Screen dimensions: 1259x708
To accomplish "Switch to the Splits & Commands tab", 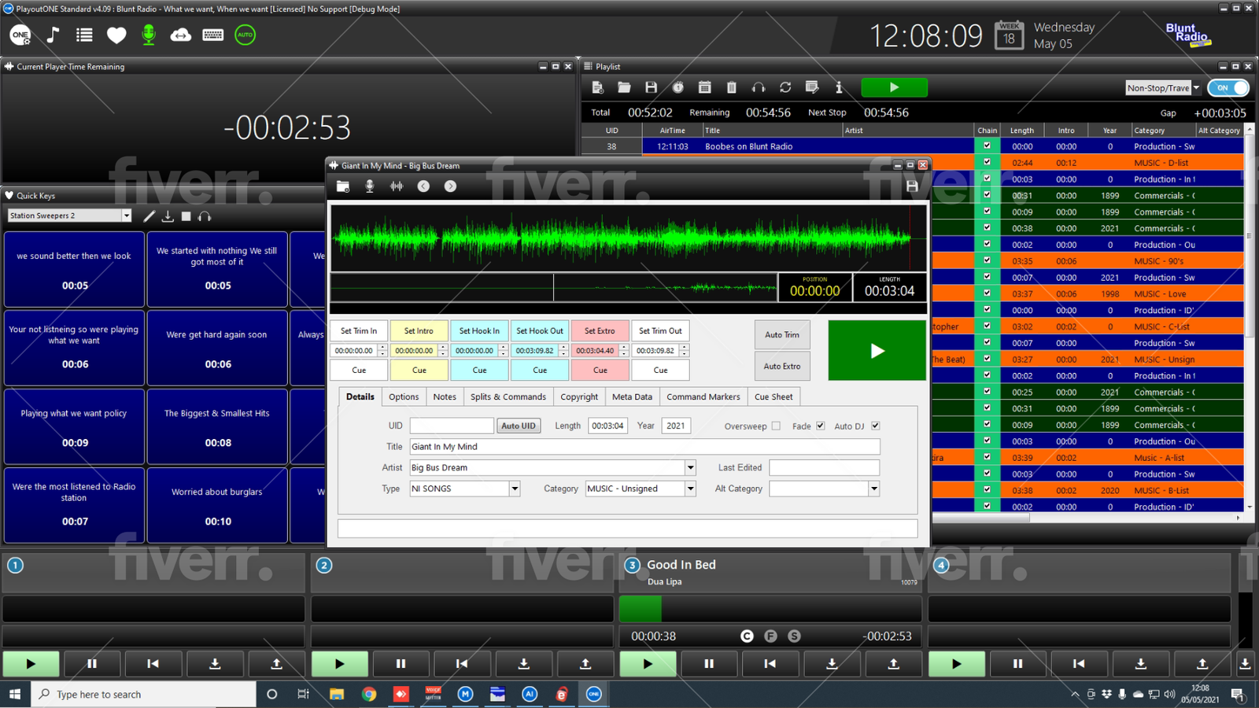I will click(x=508, y=397).
